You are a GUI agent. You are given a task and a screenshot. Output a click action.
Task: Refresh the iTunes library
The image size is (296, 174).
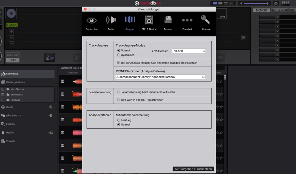pos(51,107)
